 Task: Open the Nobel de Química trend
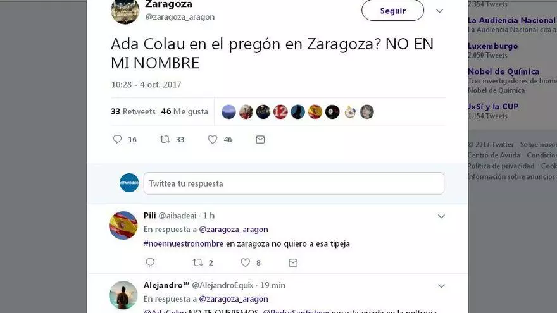504,71
